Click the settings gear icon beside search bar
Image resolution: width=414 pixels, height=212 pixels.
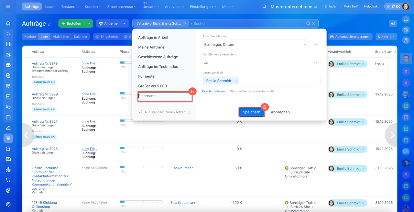coord(393,23)
